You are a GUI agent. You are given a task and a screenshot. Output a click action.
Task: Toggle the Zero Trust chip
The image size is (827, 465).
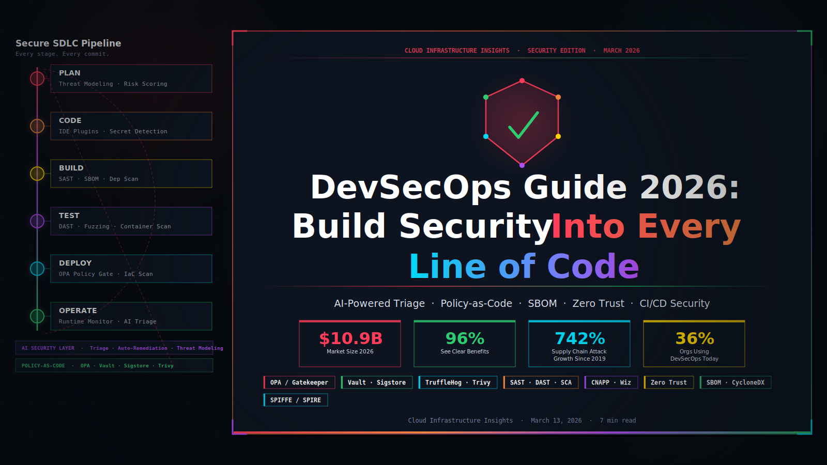point(668,382)
